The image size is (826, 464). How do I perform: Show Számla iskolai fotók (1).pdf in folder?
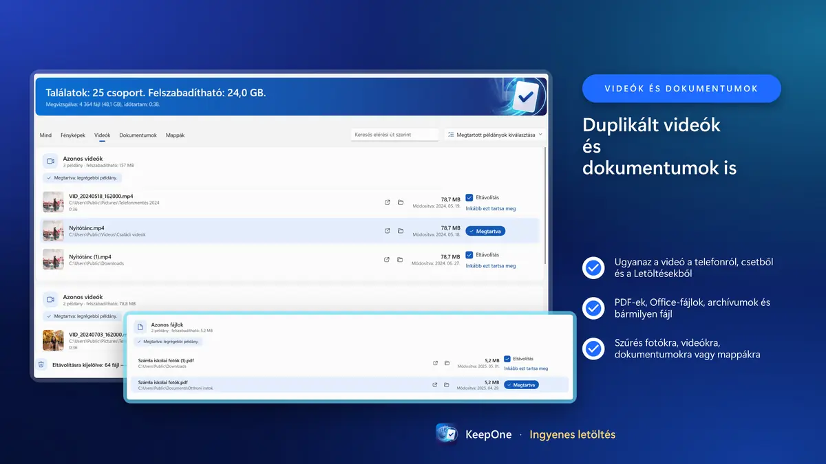447,362
